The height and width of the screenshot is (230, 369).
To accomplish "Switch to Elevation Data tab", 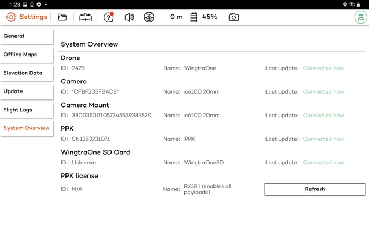I will click(27, 73).
